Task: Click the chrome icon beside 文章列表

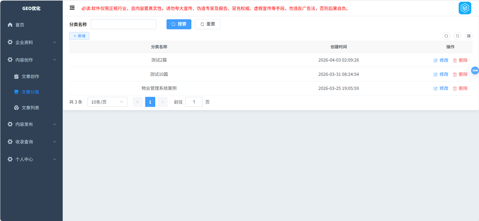Action: tap(16, 108)
